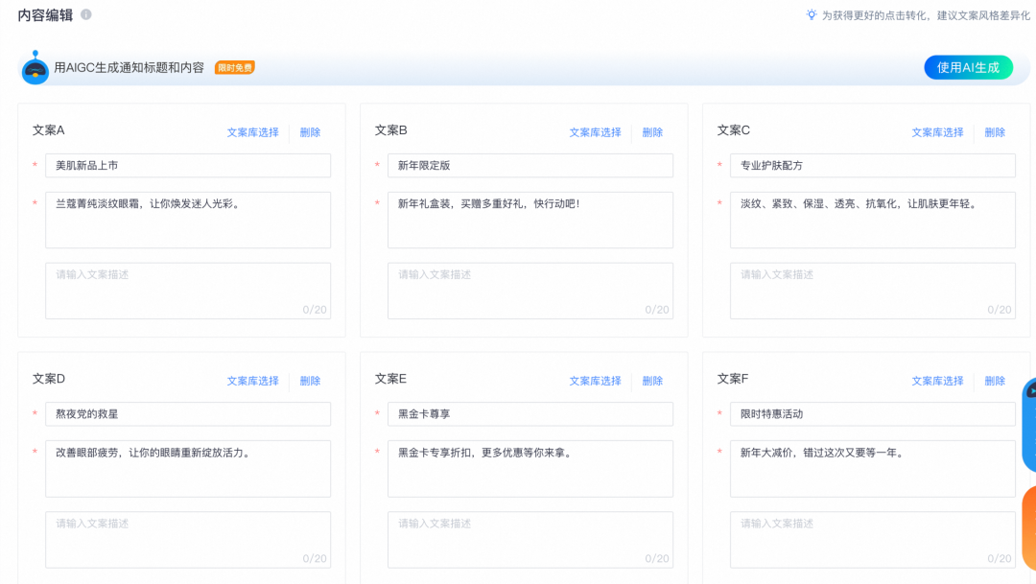Open 文案库选择 for 文案E

[596, 381]
